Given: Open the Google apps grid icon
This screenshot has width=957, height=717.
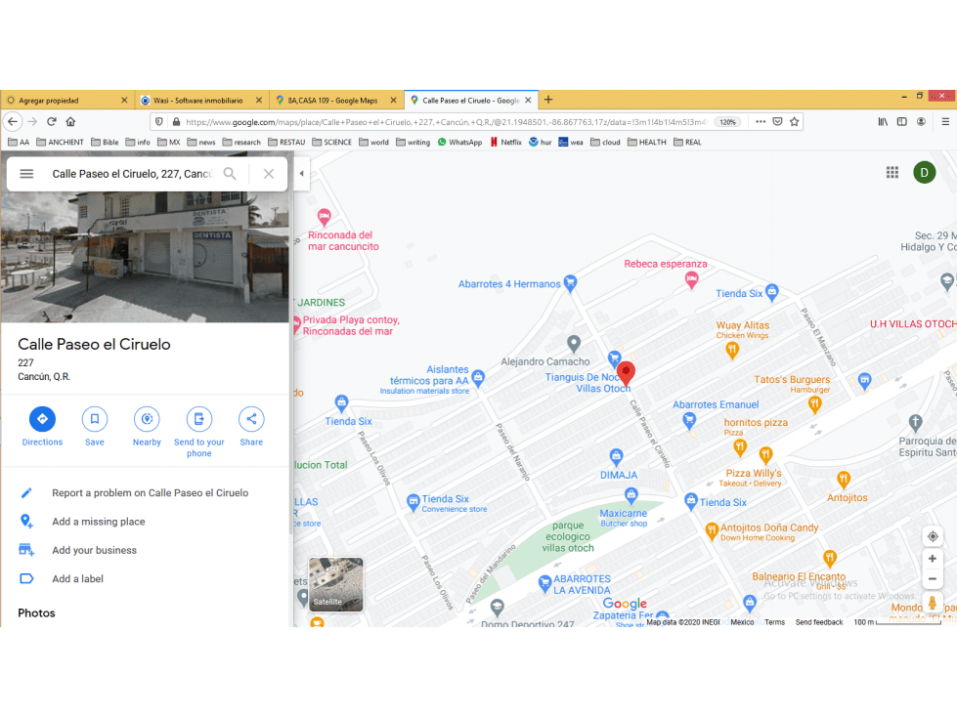Looking at the screenshot, I should [892, 173].
